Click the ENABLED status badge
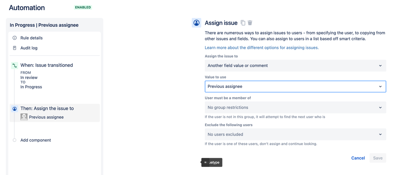Image resolution: width=408 pixels, height=175 pixels. coord(83,7)
